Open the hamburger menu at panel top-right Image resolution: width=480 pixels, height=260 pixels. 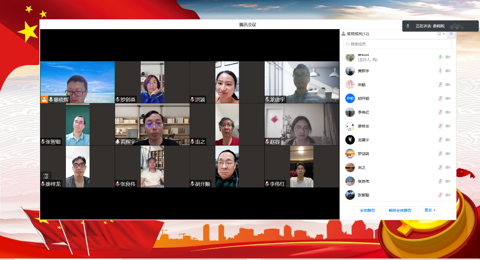tap(451, 34)
